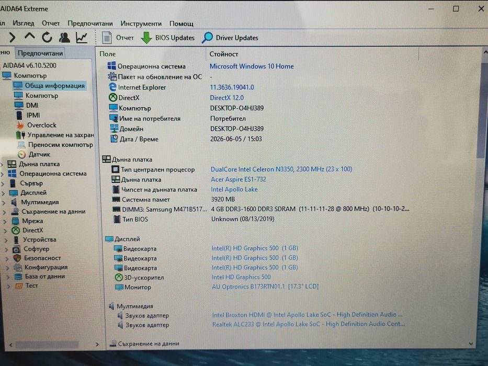The height and width of the screenshot is (366, 488).
Task: Open the Изглед menu
Action: [24, 24]
